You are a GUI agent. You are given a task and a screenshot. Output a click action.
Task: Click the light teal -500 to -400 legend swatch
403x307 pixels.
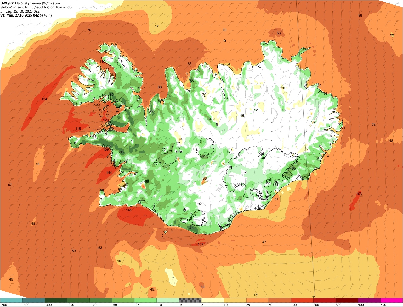click(11, 300)
